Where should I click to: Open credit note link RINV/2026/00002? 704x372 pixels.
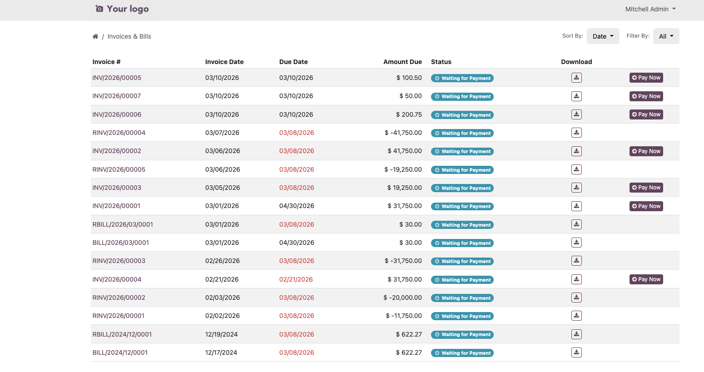coord(119,298)
